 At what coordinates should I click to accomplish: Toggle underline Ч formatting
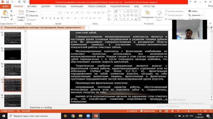(x=50, y=18)
